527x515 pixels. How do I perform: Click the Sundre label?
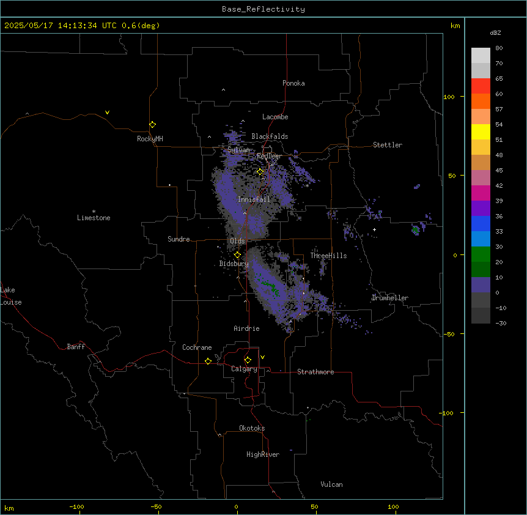coord(179,239)
